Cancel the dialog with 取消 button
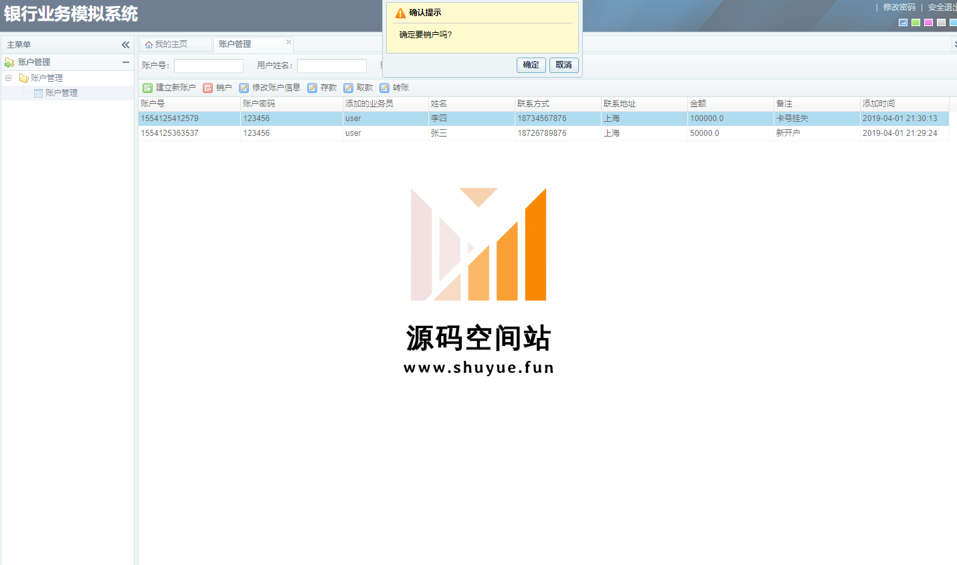Screen dimensions: 957x565 coord(564,65)
